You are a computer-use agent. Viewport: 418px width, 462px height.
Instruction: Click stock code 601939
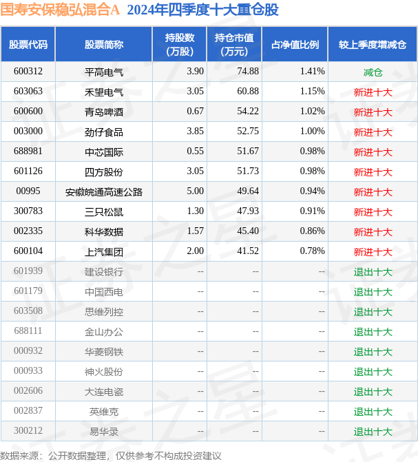coord(28,271)
